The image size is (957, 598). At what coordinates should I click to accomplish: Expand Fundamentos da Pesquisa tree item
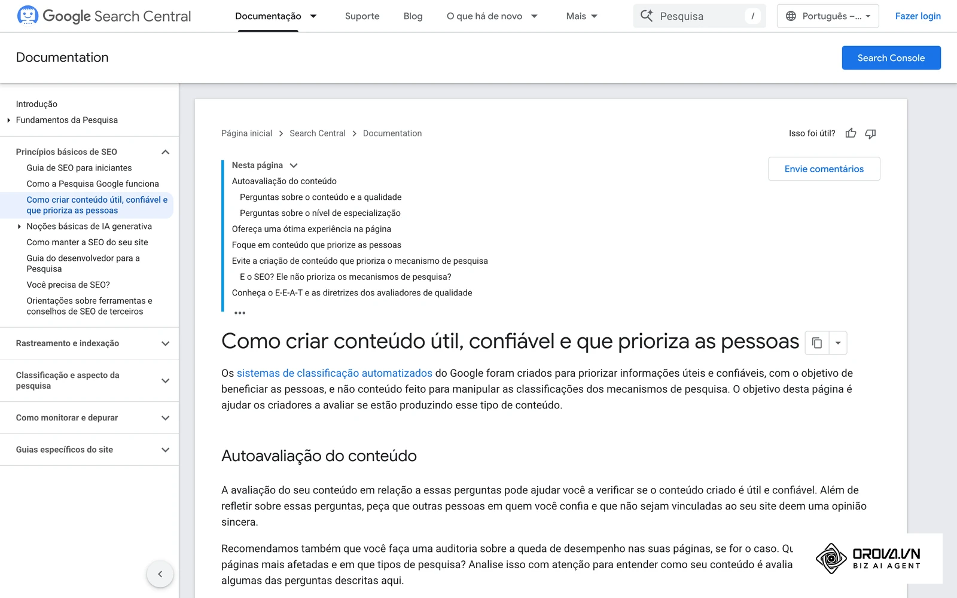point(8,120)
